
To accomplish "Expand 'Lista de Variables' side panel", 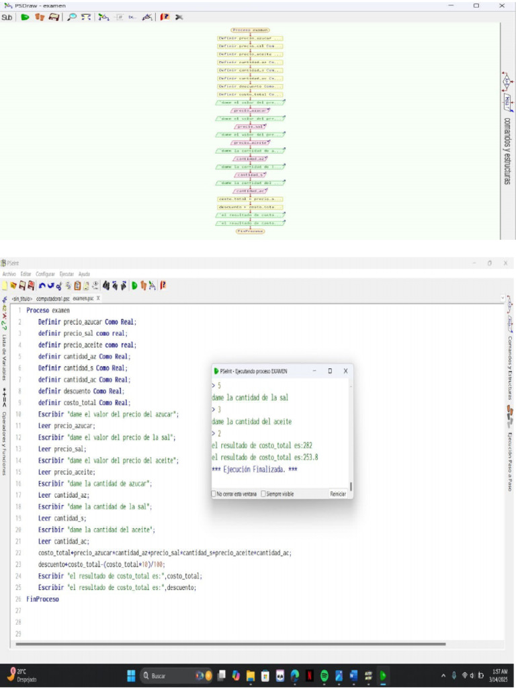I will (x=5, y=357).
